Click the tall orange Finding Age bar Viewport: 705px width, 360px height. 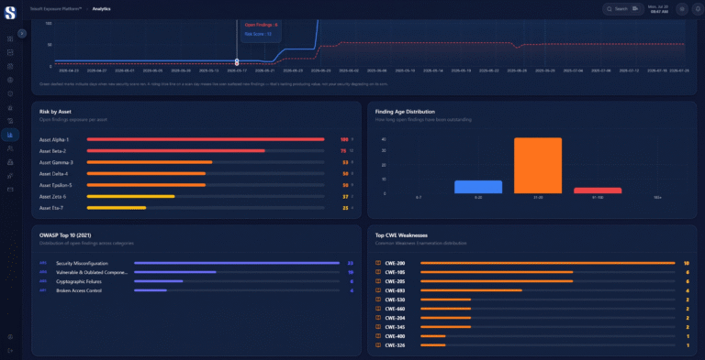click(x=538, y=166)
